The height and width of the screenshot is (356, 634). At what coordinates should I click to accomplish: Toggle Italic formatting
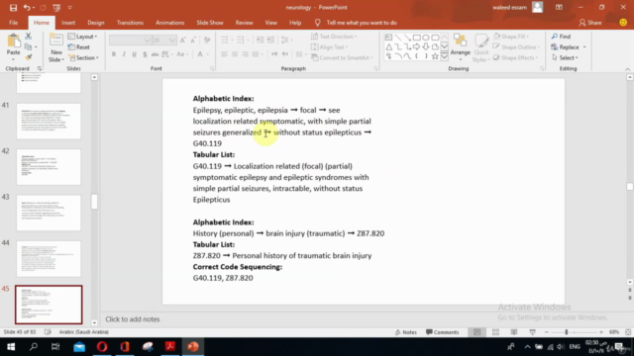click(124, 54)
